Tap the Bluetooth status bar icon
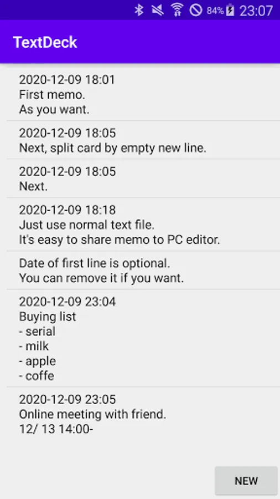This screenshot has width=280, height=499. 139,10
